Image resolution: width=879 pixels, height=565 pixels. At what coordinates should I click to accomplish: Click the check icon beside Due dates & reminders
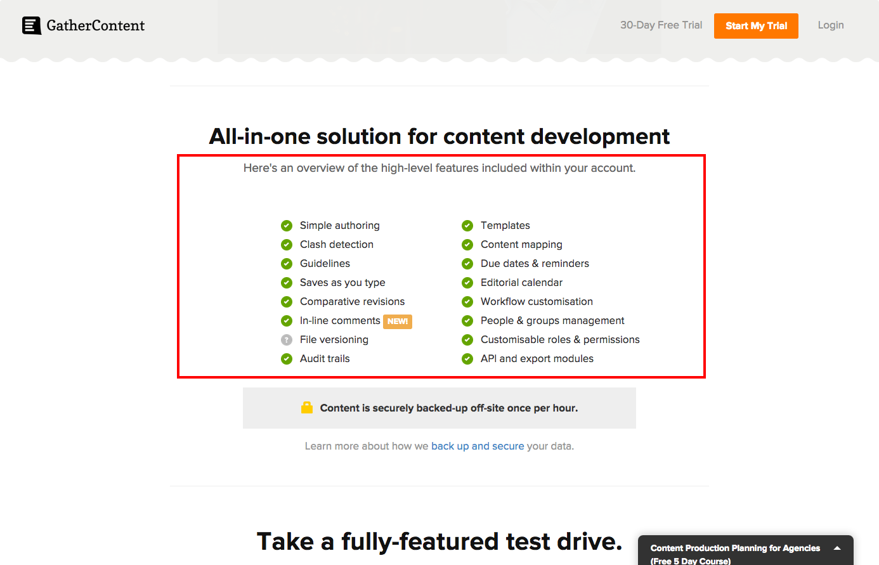467,264
